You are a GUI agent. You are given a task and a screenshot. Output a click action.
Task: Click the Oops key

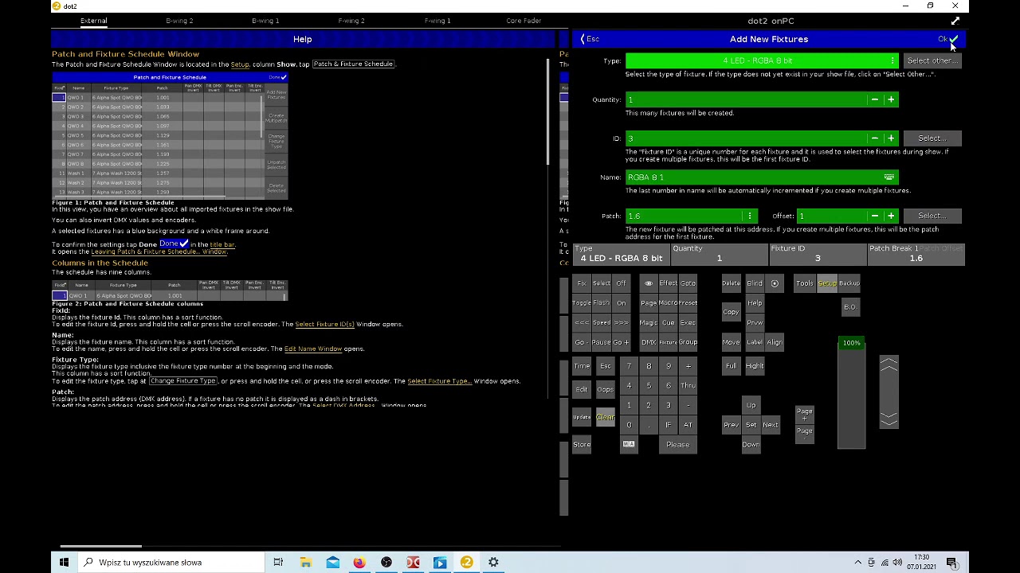tap(606, 390)
